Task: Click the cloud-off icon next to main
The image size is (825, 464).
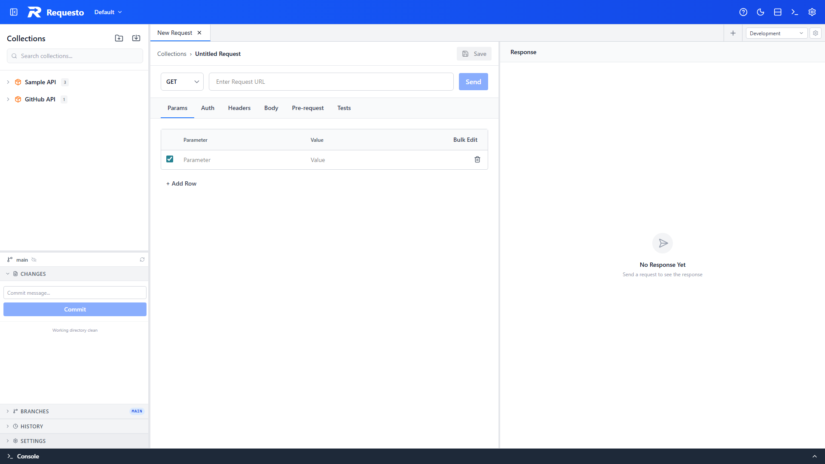Action: click(x=34, y=259)
